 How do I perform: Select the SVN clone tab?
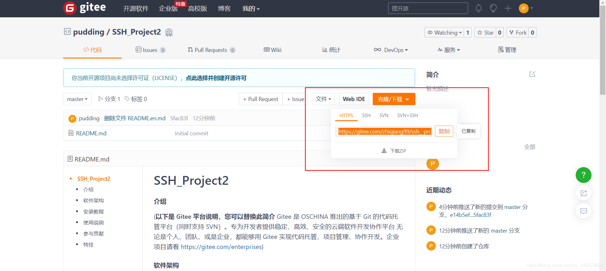pyautogui.click(x=384, y=116)
